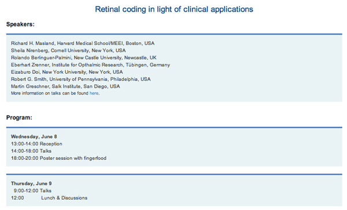The height and width of the screenshot is (210, 347).
Task: Click the 12:00 time on Thursday
Action: (17, 198)
